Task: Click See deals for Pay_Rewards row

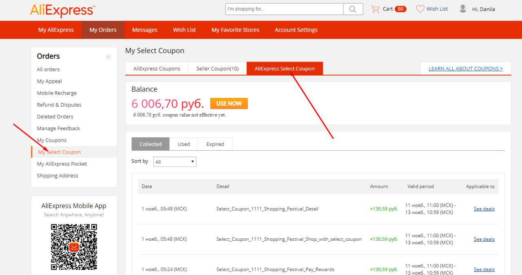Action: point(484,269)
